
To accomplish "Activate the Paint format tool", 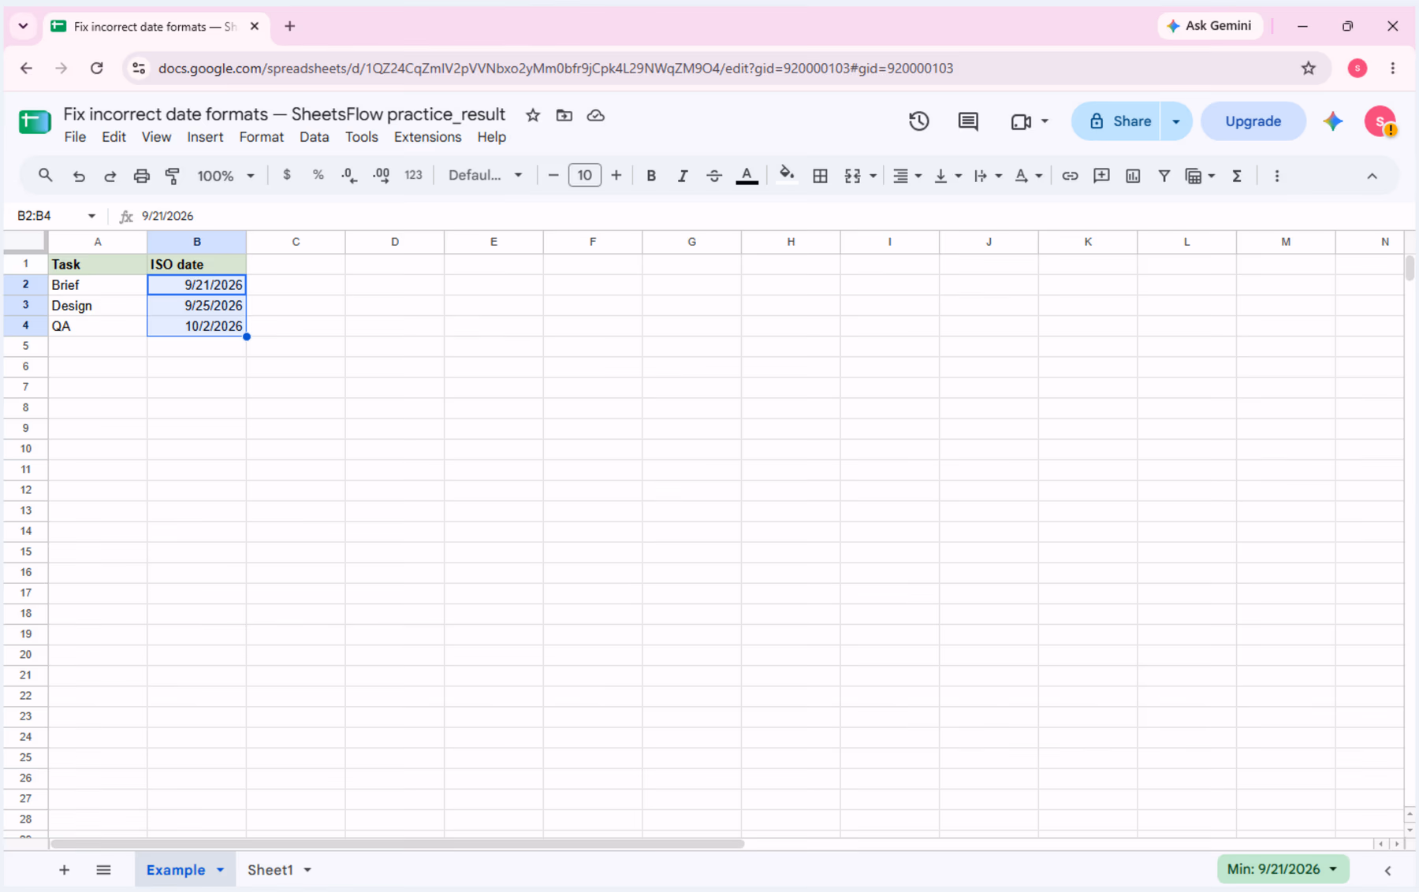I will point(173,176).
